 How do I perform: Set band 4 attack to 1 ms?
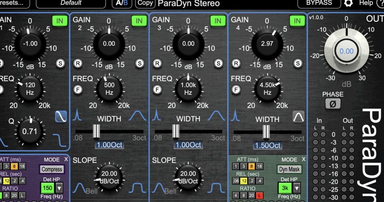(235, 166)
